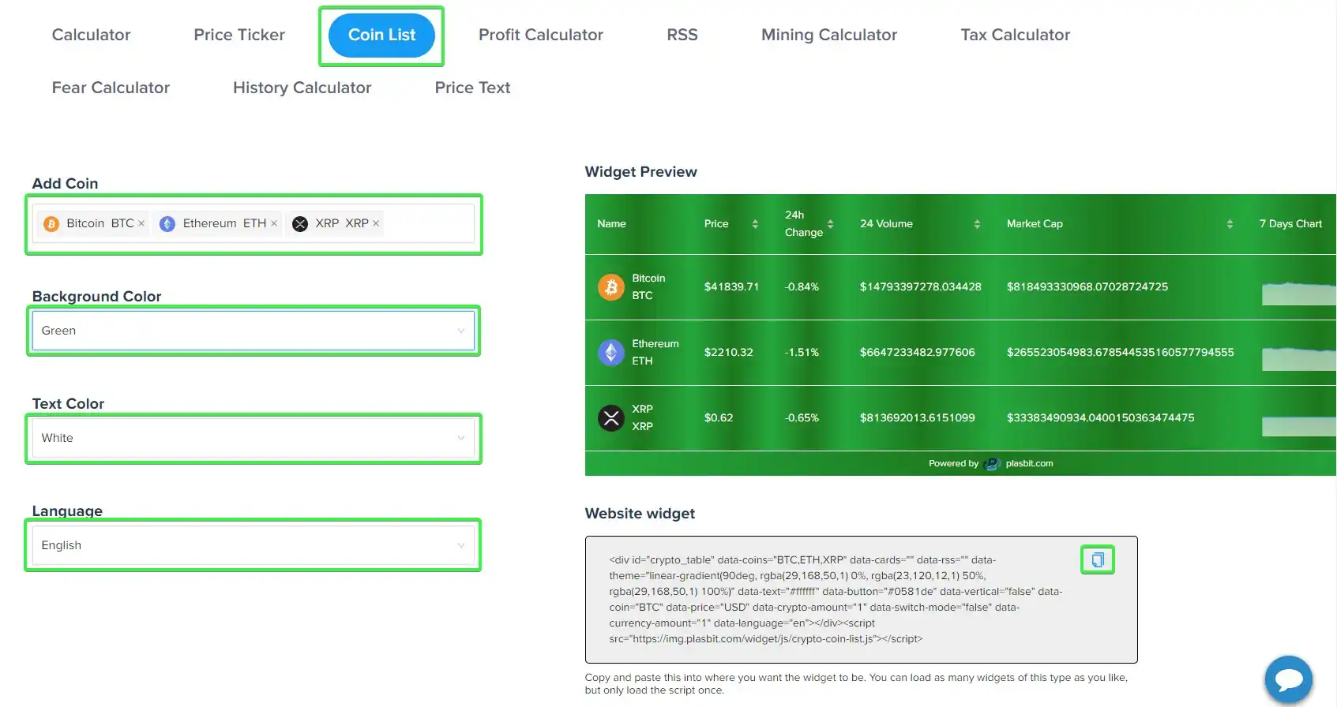Switch to Price Ticker tab
This screenshot has height=707, width=1337.
point(239,35)
